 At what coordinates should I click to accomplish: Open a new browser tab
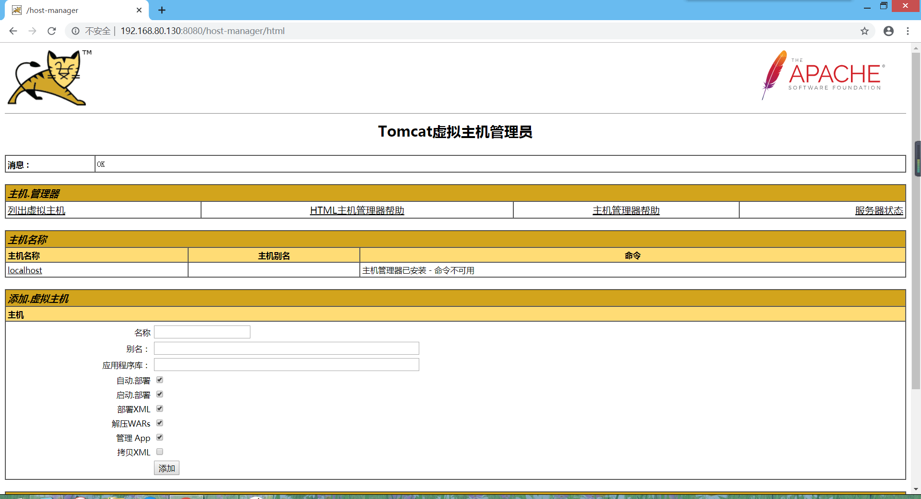click(x=162, y=10)
